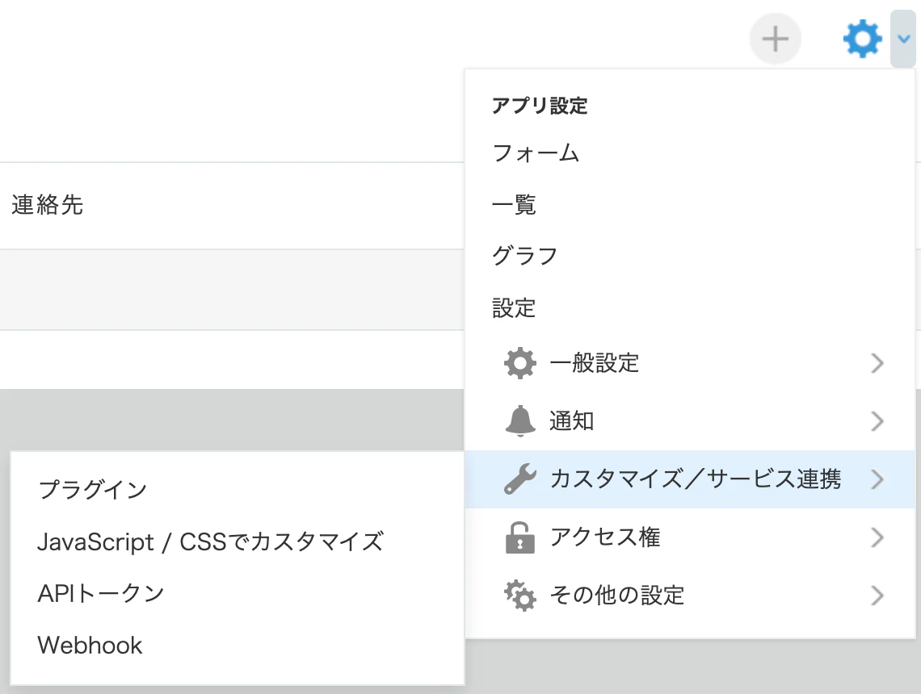Viewport: 921px width, 694px height.
Task: Expand the アクセス権 chevron arrow
Action: pyautogui.click(x=877, y=537)
